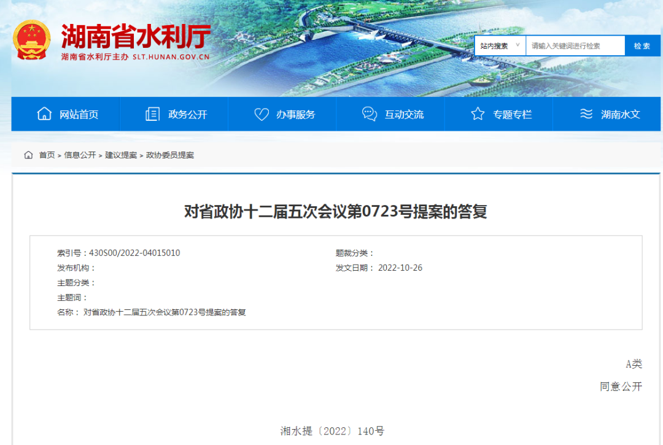Viewport: 663px width, 445px height.
Task: Click the document icon beside 政务公开
Action: 152,114
